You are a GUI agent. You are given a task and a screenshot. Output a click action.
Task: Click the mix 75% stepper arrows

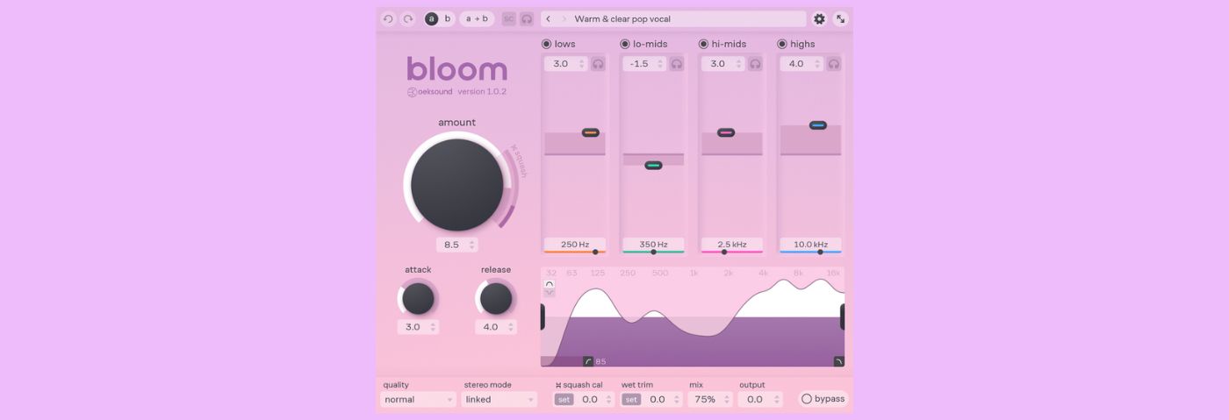point(728,400)
